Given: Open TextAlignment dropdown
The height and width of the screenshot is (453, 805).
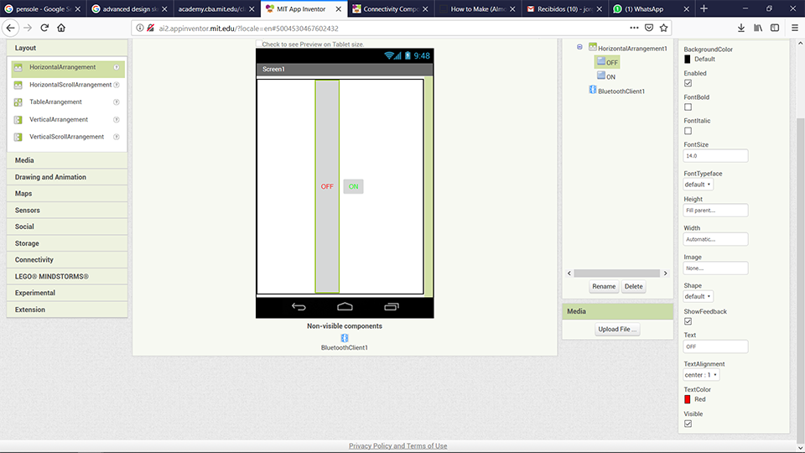Looking at the screenshot, I should point(701,375).
